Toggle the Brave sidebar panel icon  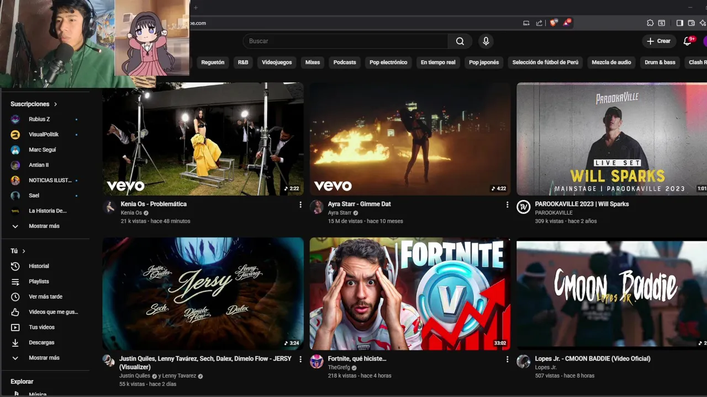[x=680, y=23]
